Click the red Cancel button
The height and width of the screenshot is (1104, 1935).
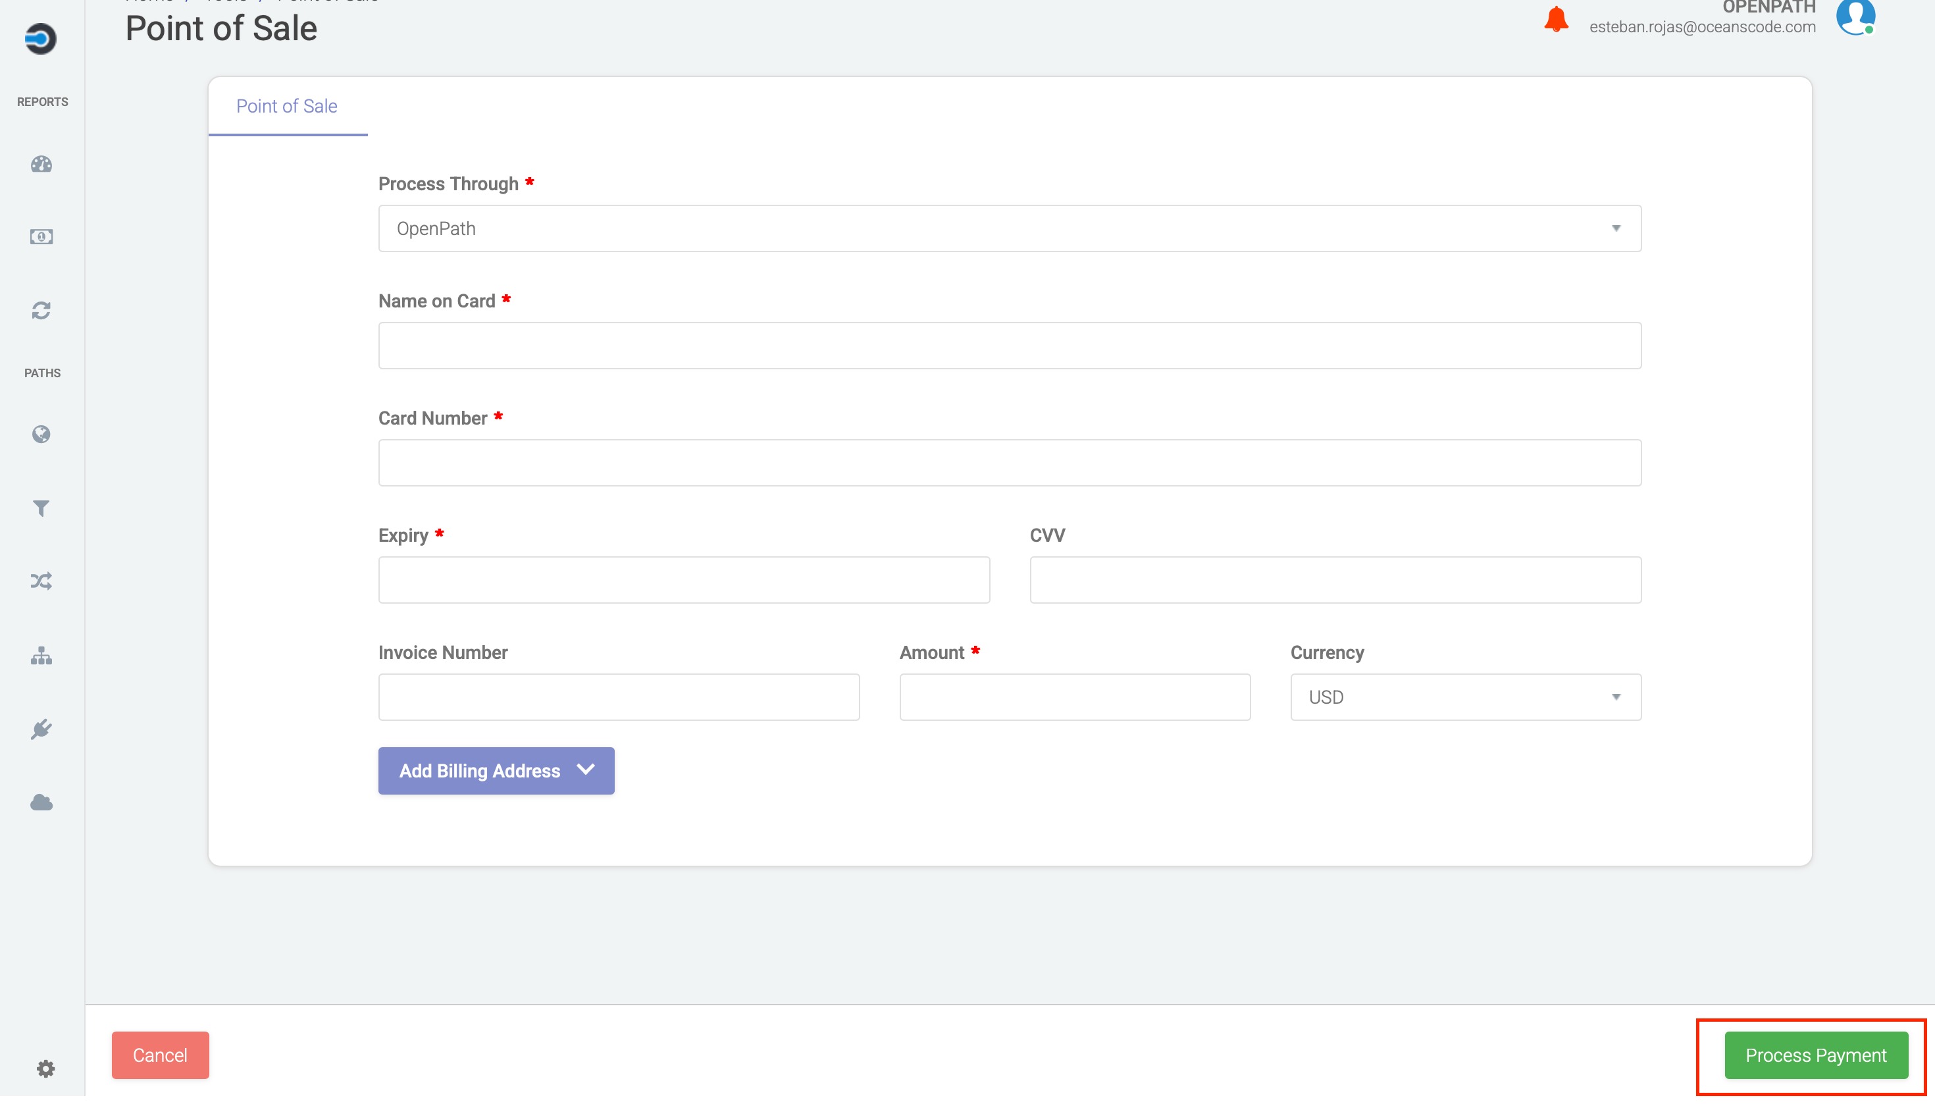click(160, 1055)
